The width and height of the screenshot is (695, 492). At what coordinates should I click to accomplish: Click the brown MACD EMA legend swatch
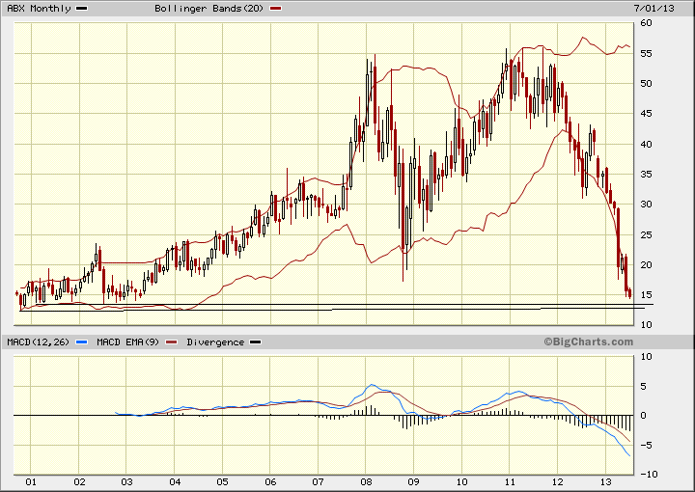point(172,342)
